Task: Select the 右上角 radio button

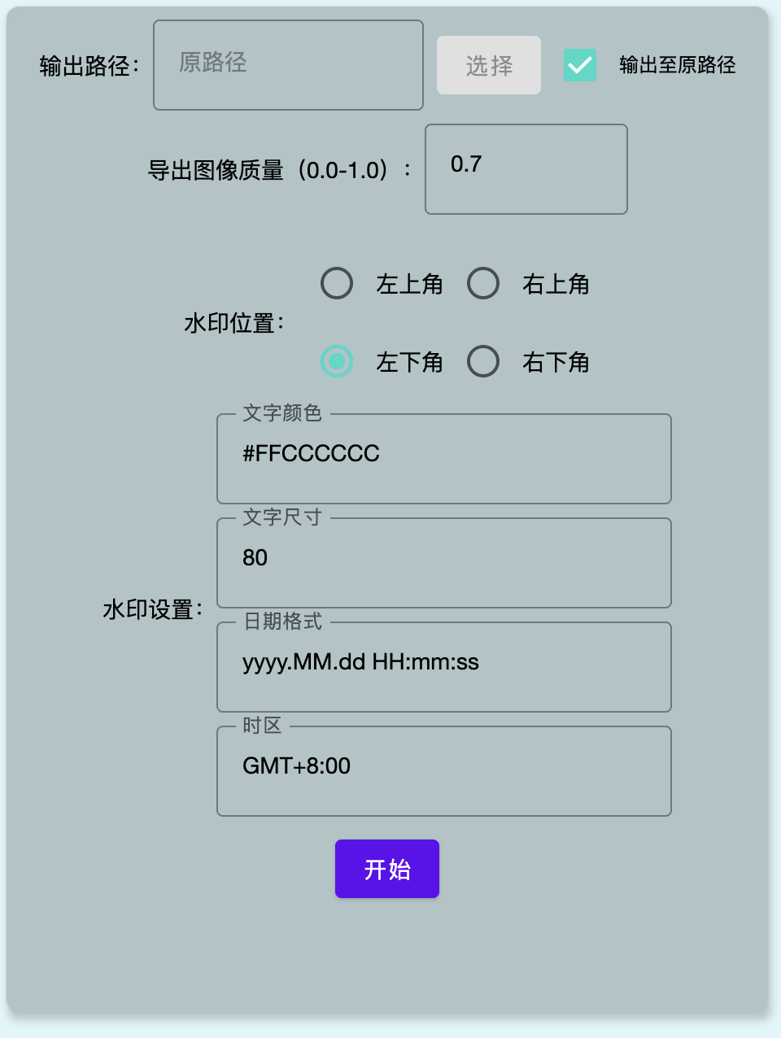Action: click(483, 283)
